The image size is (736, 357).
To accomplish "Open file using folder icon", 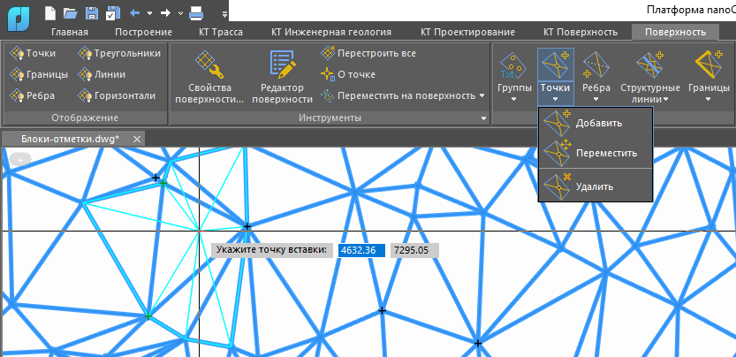I will pyautogui.click(x=72, y=13).
